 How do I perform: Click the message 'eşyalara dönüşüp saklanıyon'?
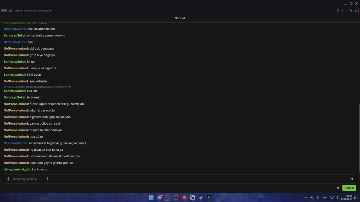point(50,117)
